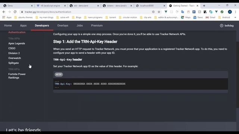Image resolution: width=239 pixels, height=134 pixels.
Task: Click the settings gear beside boltdsg
Action: coord(221,26)
